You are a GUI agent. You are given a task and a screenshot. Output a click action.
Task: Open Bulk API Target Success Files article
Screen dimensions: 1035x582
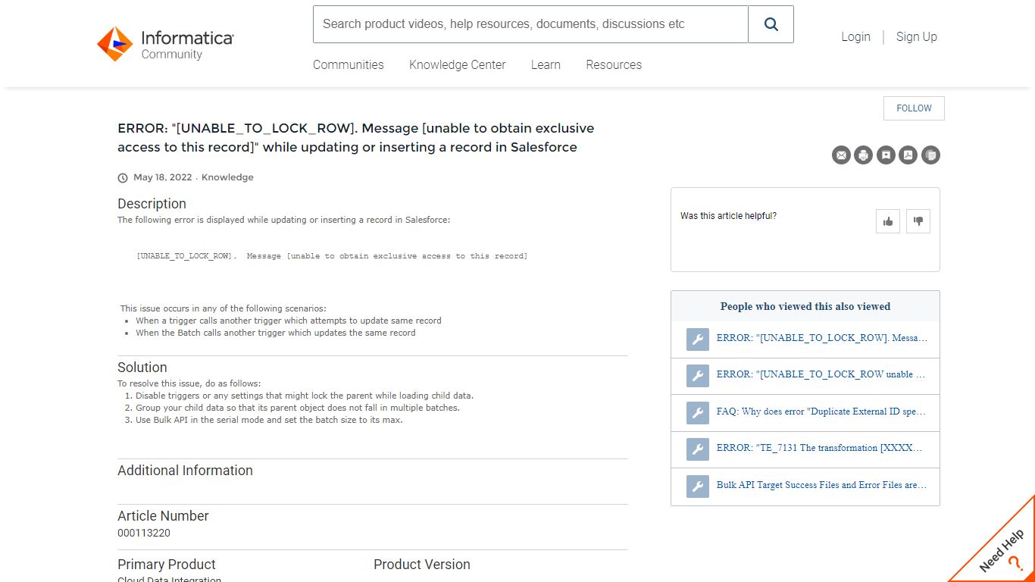click(822, 485)
